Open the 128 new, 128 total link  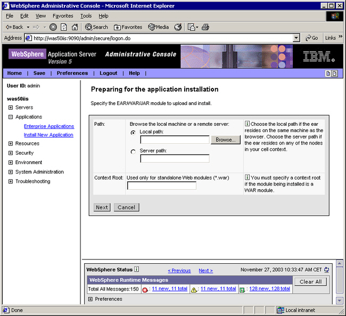269,289
